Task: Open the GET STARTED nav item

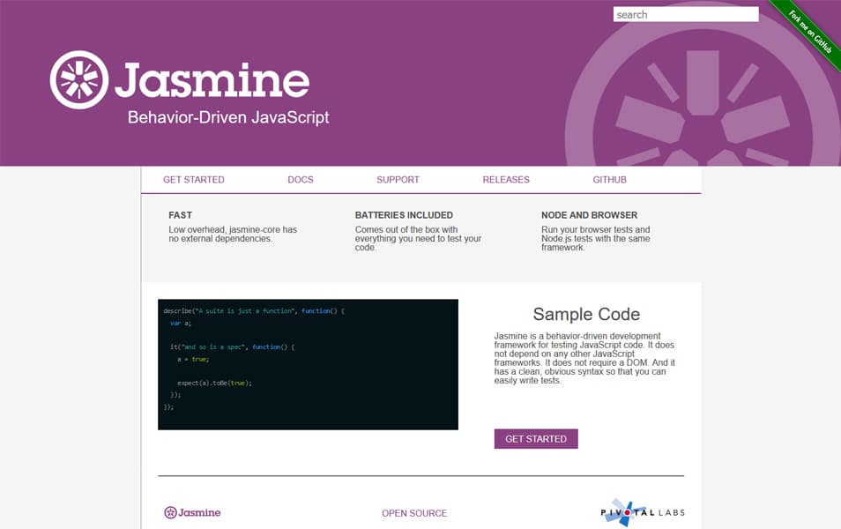Action: coord(194,180)
